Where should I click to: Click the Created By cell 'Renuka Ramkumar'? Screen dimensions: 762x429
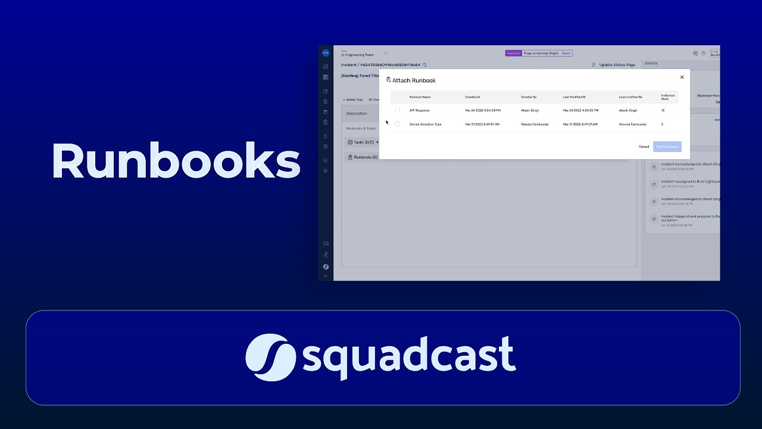[535, 124]
